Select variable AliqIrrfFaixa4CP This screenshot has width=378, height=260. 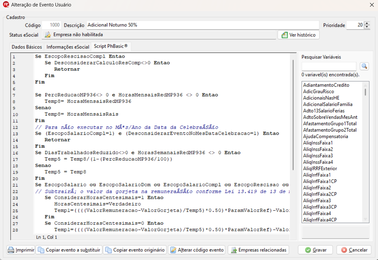pyautogui.click(x=320, y=220)
